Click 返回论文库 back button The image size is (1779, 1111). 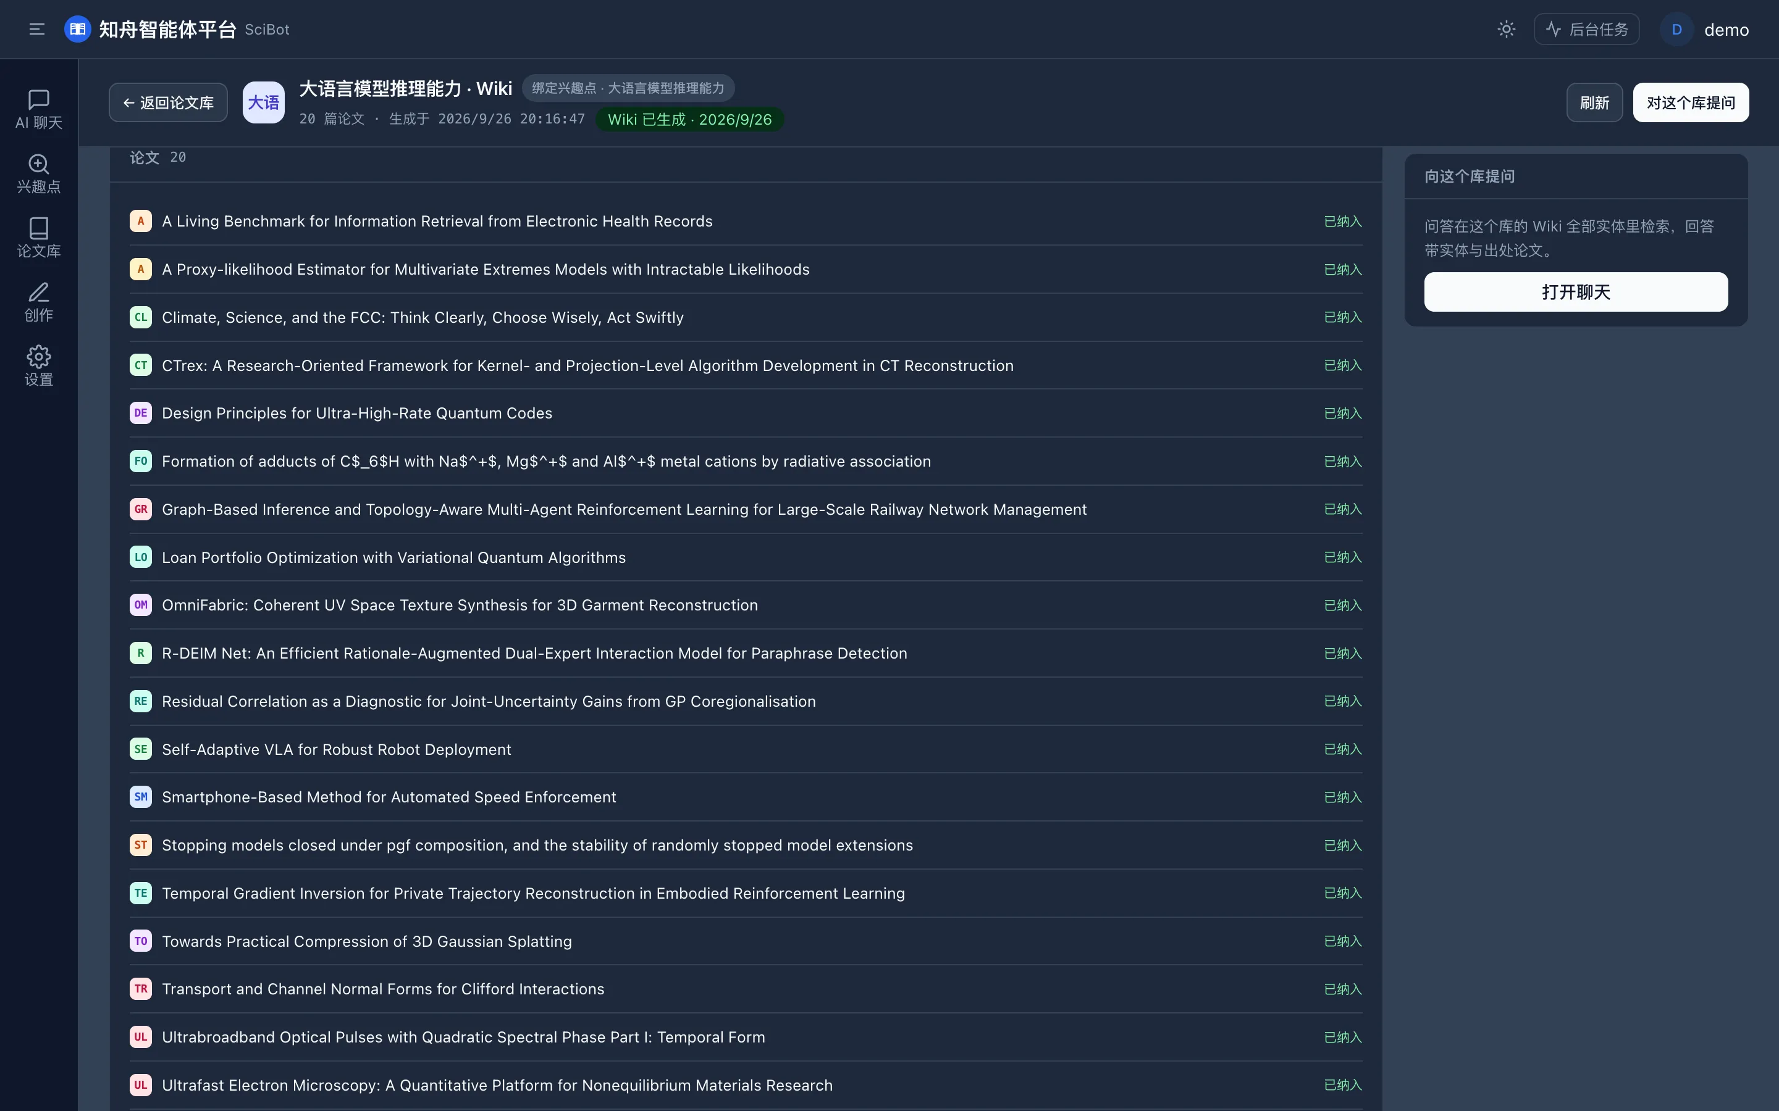click(169, 103)
